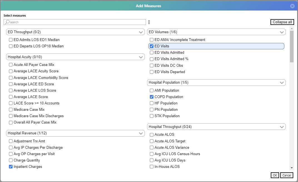Select Avg IP Charges Per Discharge
Image resolution: width=298 pixels, height=182 pixels.
coord(11,148)
